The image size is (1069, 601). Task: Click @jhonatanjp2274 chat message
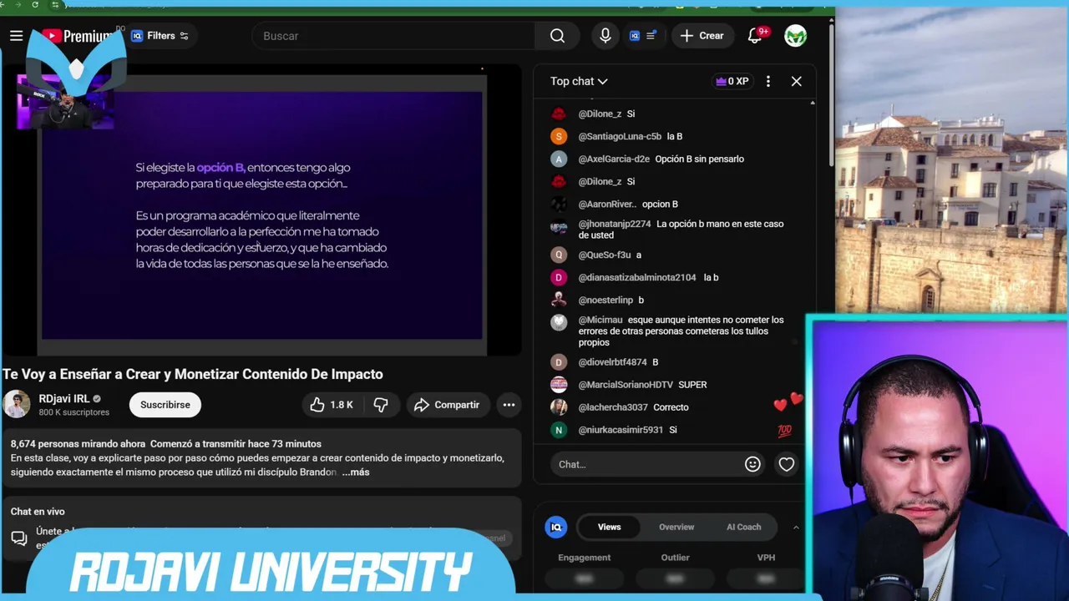[x=681, y=230]
